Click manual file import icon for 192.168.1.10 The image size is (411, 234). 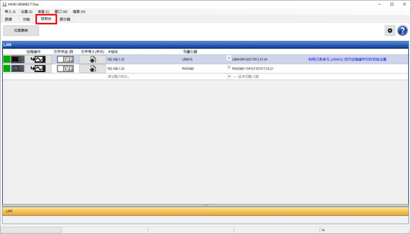[x=93, y=59]
